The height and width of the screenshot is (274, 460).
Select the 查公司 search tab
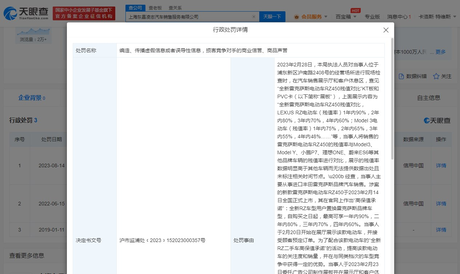[135, 8]
